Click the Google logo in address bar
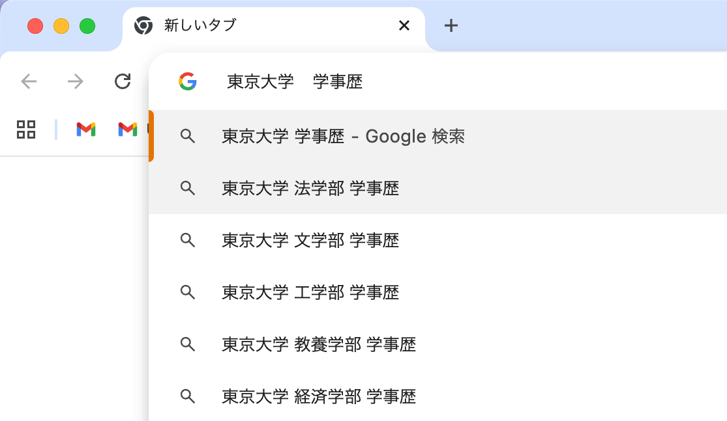 (188, 81)
